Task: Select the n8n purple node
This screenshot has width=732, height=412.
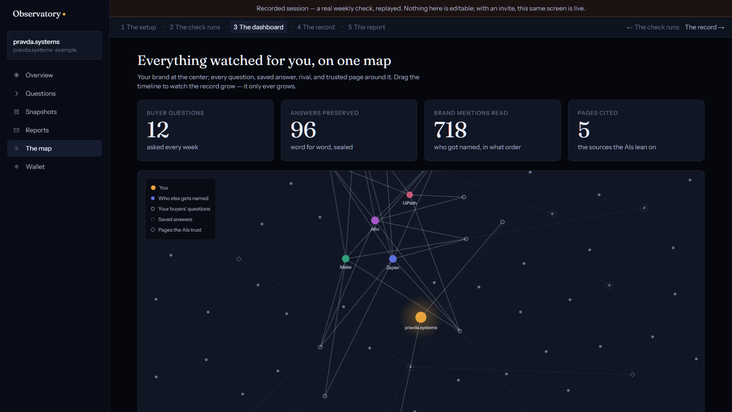Action: pyautogui.click(x=375, y=220)
